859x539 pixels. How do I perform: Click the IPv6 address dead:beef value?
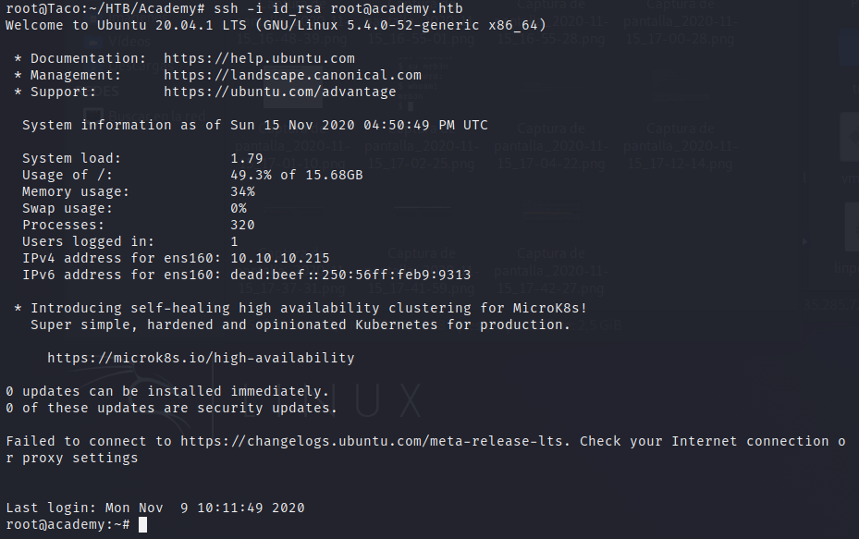350,275
